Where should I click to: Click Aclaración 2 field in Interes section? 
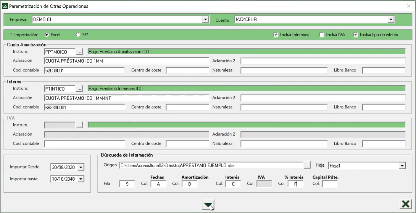coord(323,98)
